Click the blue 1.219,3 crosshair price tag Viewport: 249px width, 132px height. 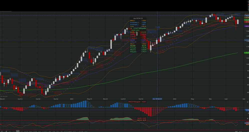pos(246,40)
